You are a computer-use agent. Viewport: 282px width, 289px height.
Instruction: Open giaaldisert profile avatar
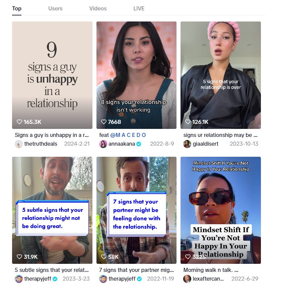click(x=187, y=144)
